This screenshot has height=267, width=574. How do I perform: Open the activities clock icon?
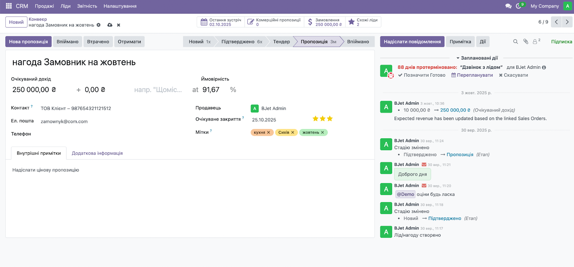pos(519,6)
